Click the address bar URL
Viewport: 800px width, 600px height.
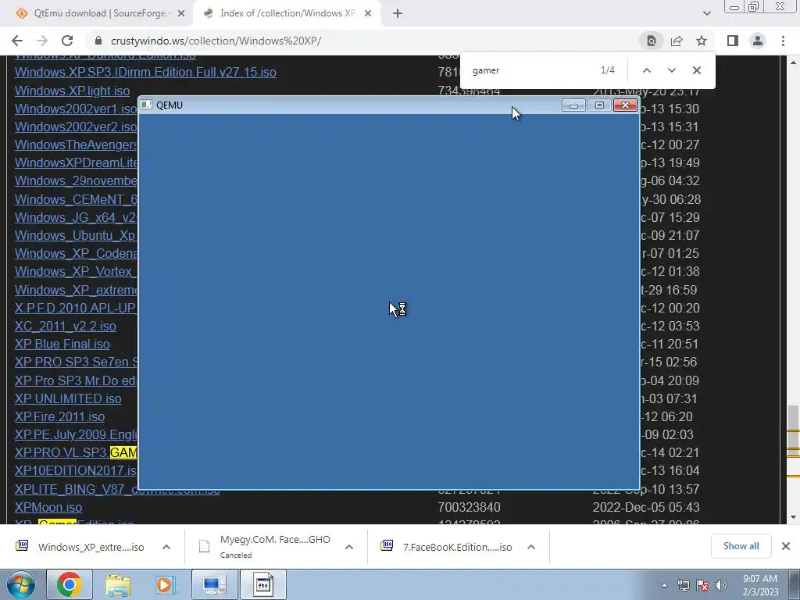click(216, 41)
